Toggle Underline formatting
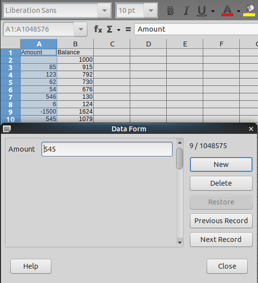 click(x=202, y=11)
